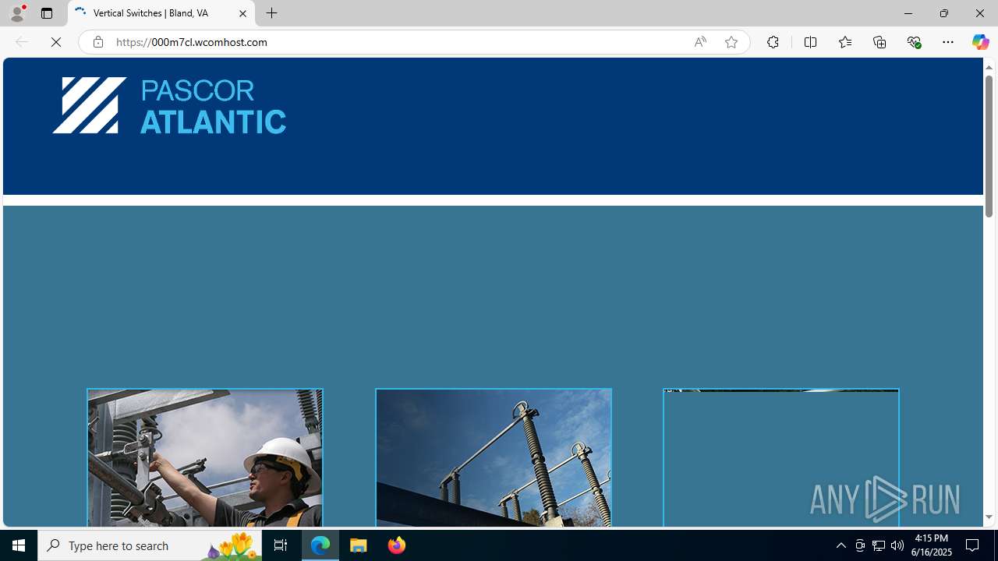The width and height of the screenshot is (998, 561).
Task: Open the browser profile icon
Action: [x=17, y=13]
